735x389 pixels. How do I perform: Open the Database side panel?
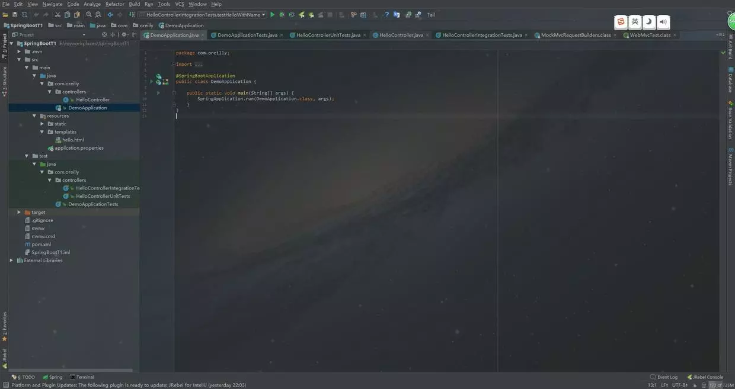point(730,80)
